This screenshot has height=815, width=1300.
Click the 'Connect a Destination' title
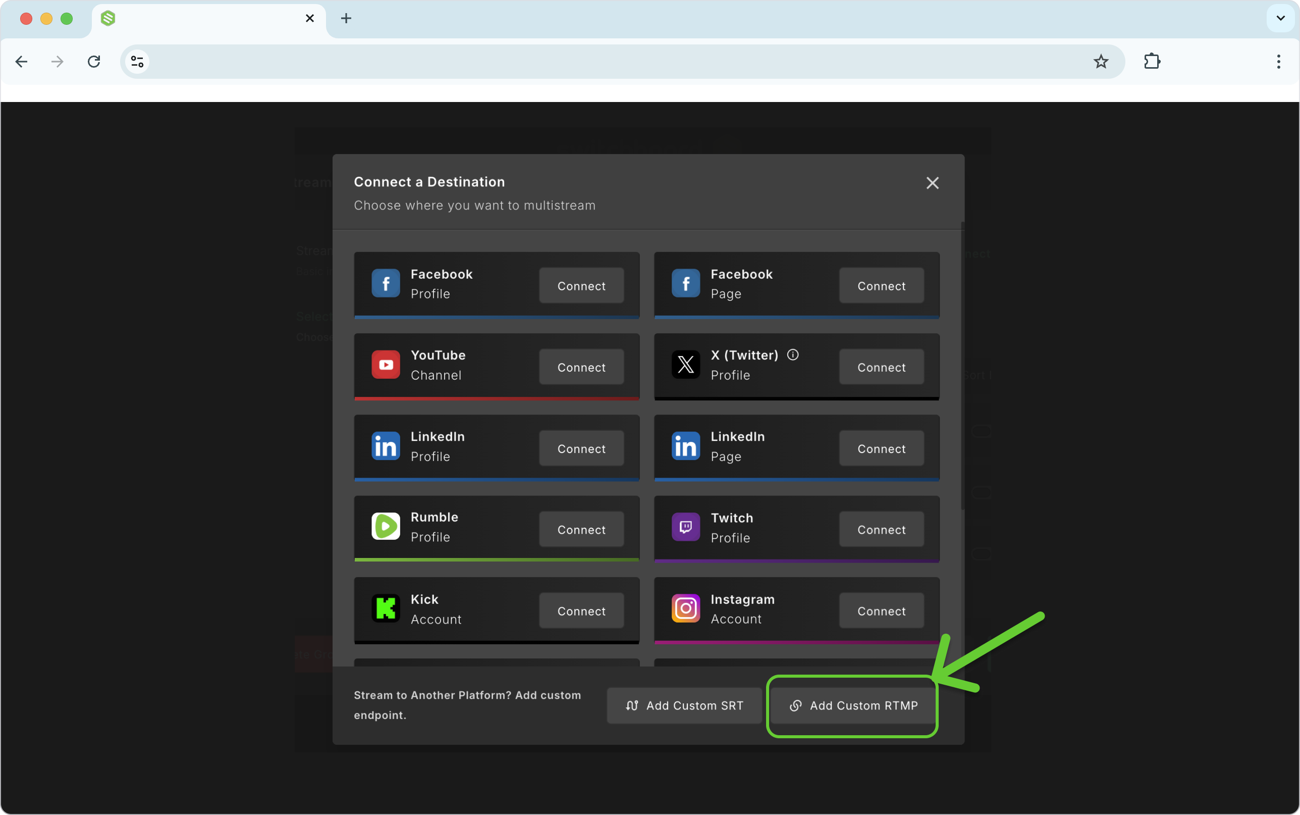coord(429,182)
